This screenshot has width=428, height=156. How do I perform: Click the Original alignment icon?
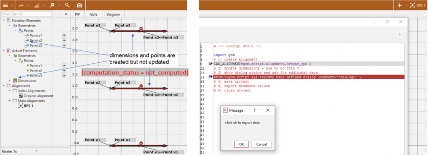(x=21, y=96)
